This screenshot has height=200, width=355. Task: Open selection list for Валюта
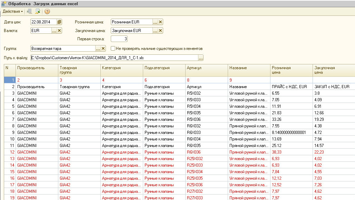tap(54, 31)
